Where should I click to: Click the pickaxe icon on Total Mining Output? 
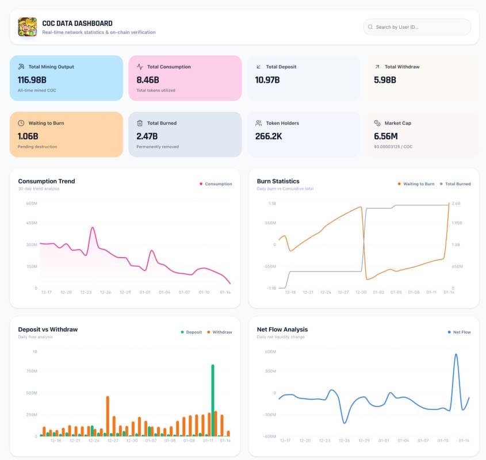(21, 67)
